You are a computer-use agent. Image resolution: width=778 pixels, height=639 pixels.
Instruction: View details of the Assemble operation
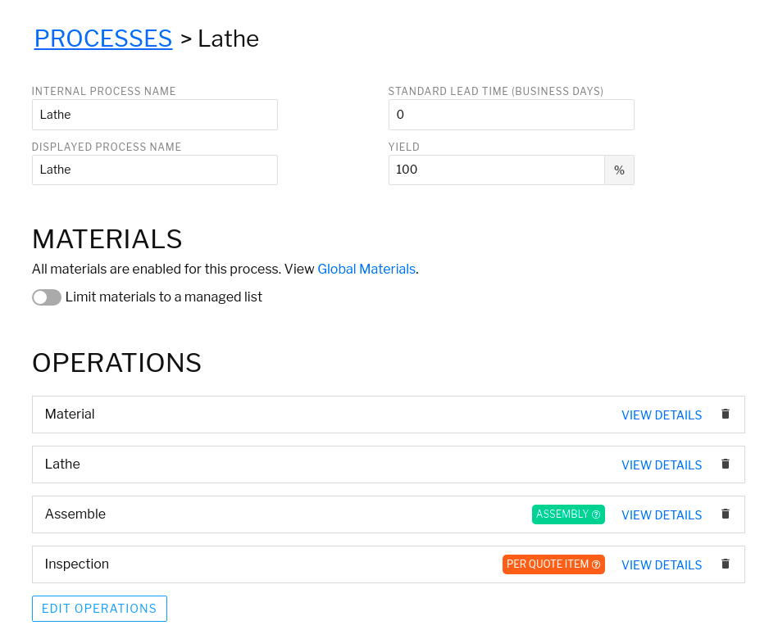pyautogui.click(x=662, y=515)
